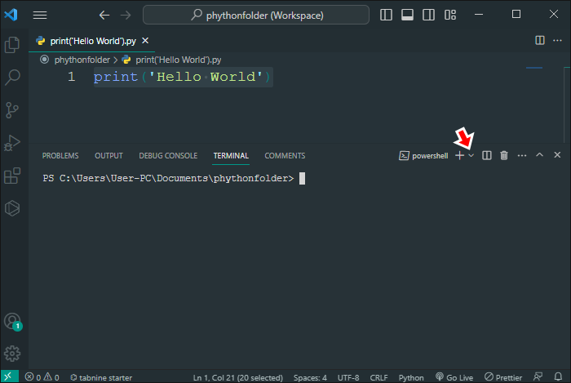
Task: Open the launch profile dropdown next to plus
Action: 471,156
